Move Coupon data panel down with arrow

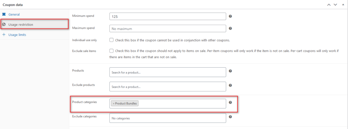(x=335, y=4)
